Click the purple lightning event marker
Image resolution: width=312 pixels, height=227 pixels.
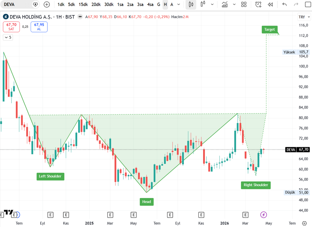pos(264,215)
